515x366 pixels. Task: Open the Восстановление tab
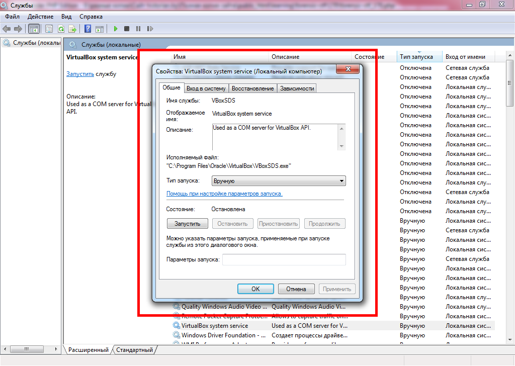(x=253, y=88)
